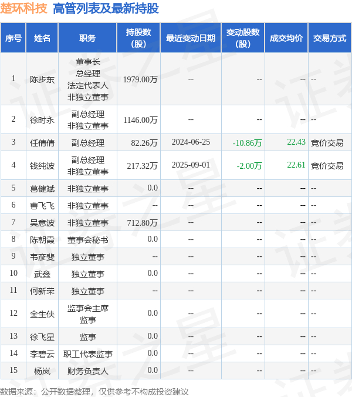Screen dimensions: 352x397
Task: Click the name 韦彦斐
Action: point(42,257)
